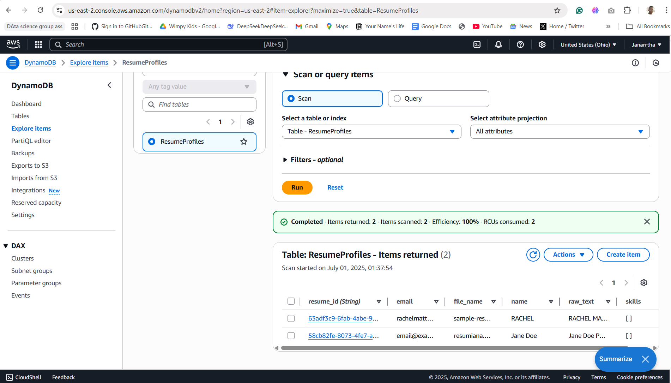The width and height of the screenshot is (671, 383).
Task: Close the Summarize floating button
Action: coord(645,359)
